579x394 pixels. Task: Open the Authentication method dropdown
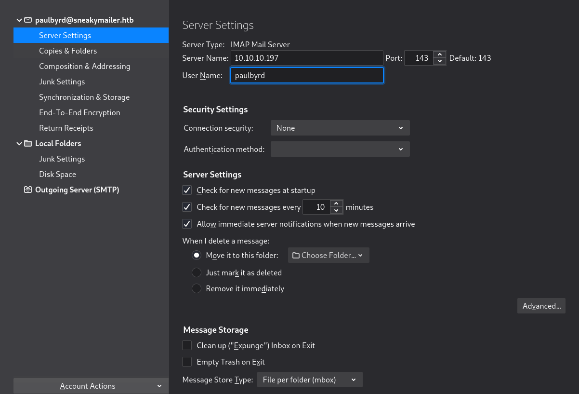340,149
